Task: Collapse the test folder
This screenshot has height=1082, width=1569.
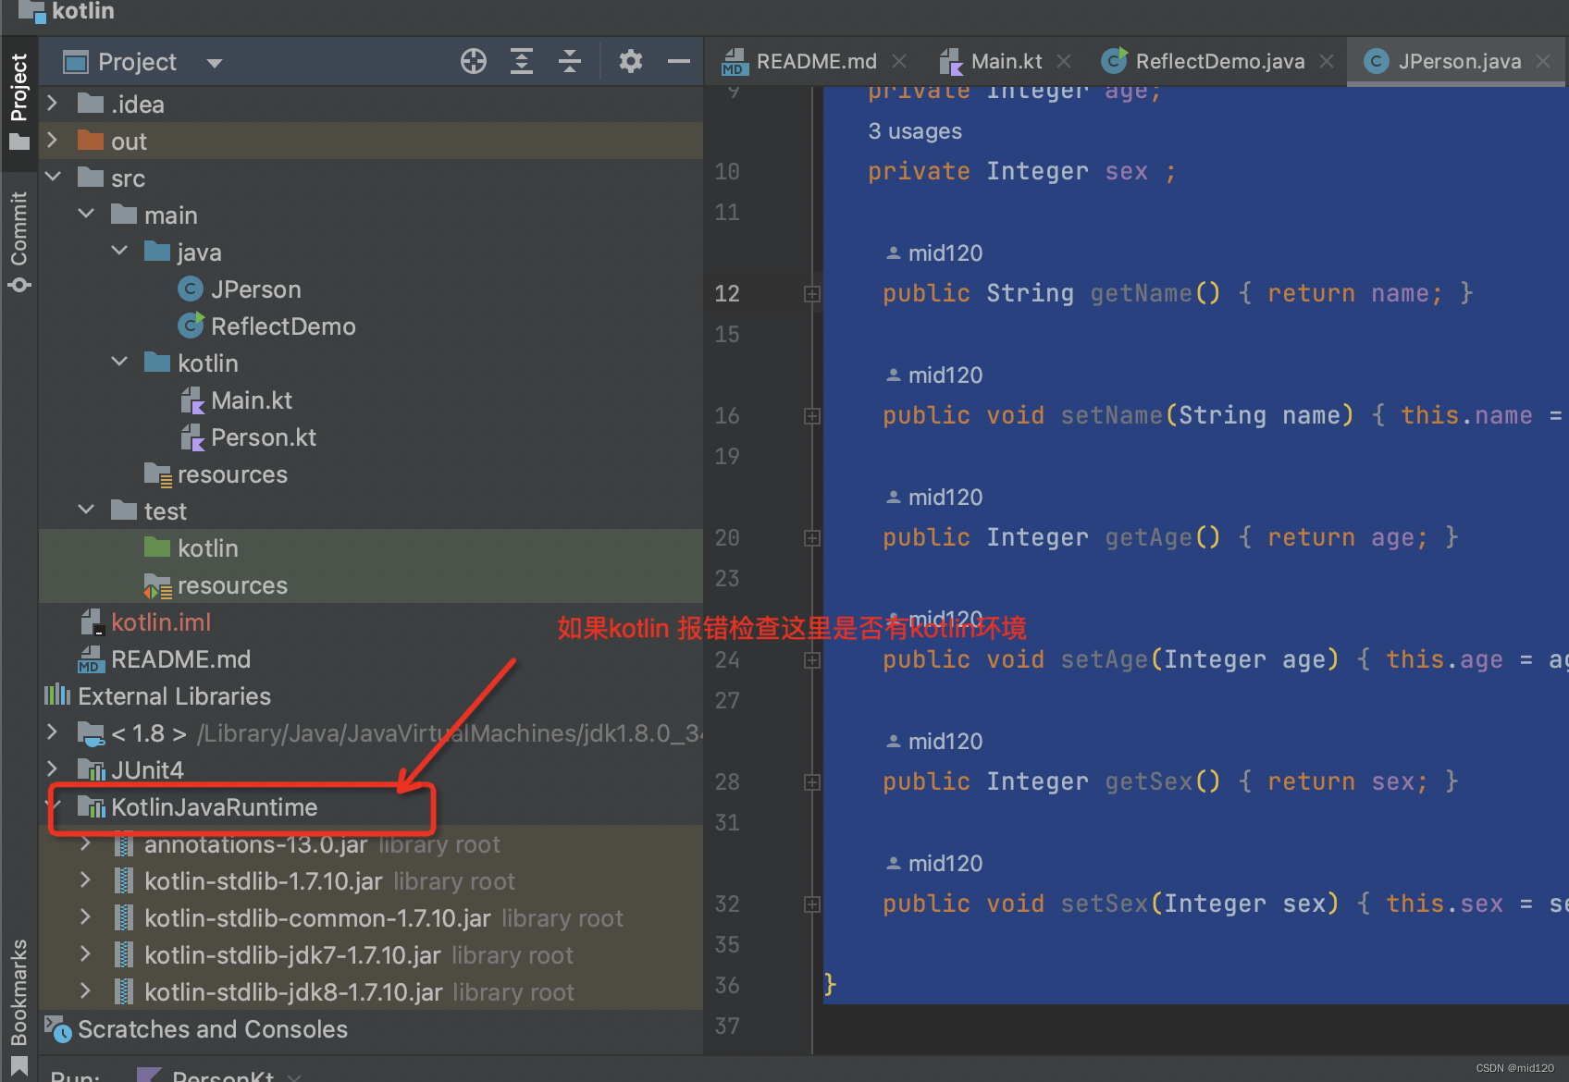Action: pyautogui.click(x=86, y=510)
